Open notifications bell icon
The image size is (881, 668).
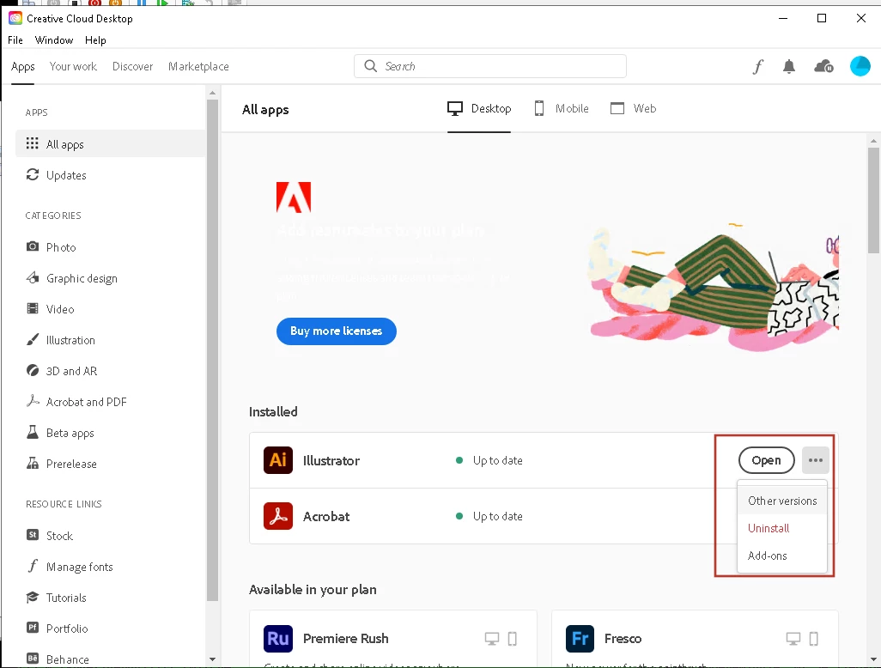click(x=789, y=67)
